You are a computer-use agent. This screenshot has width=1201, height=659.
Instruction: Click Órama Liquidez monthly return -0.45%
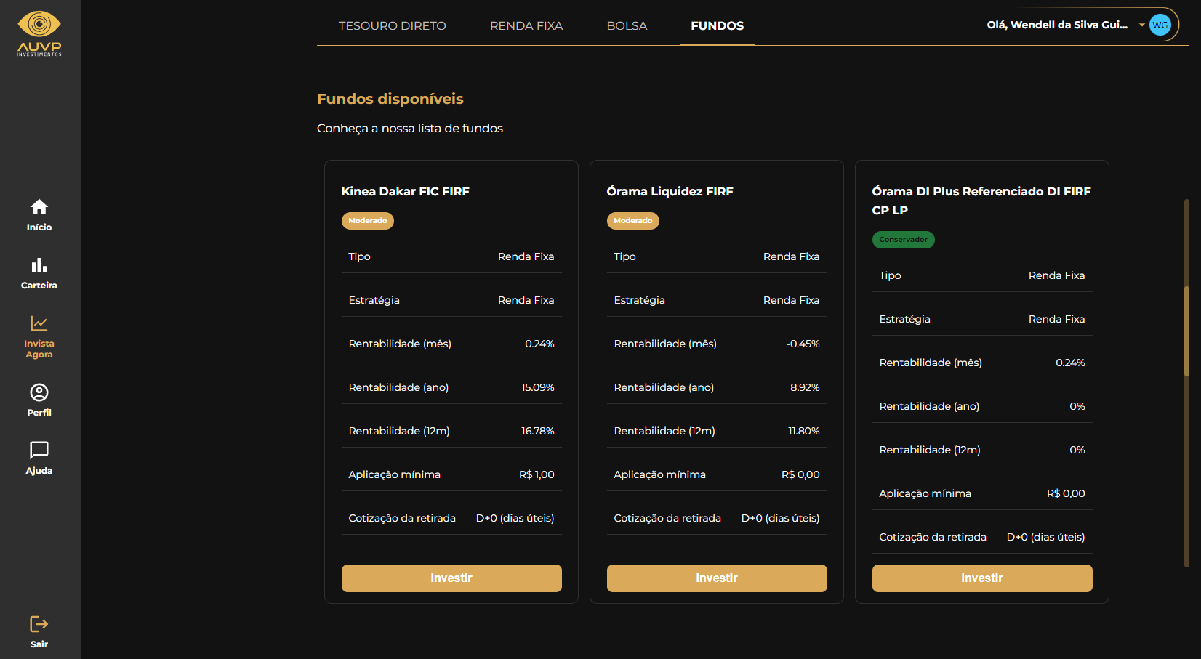click(803, 344)
